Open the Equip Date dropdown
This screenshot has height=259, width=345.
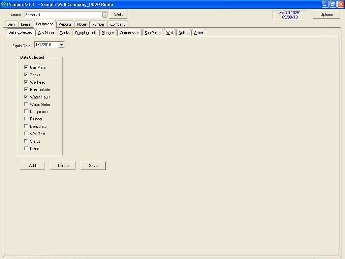(x=61, y=44)
